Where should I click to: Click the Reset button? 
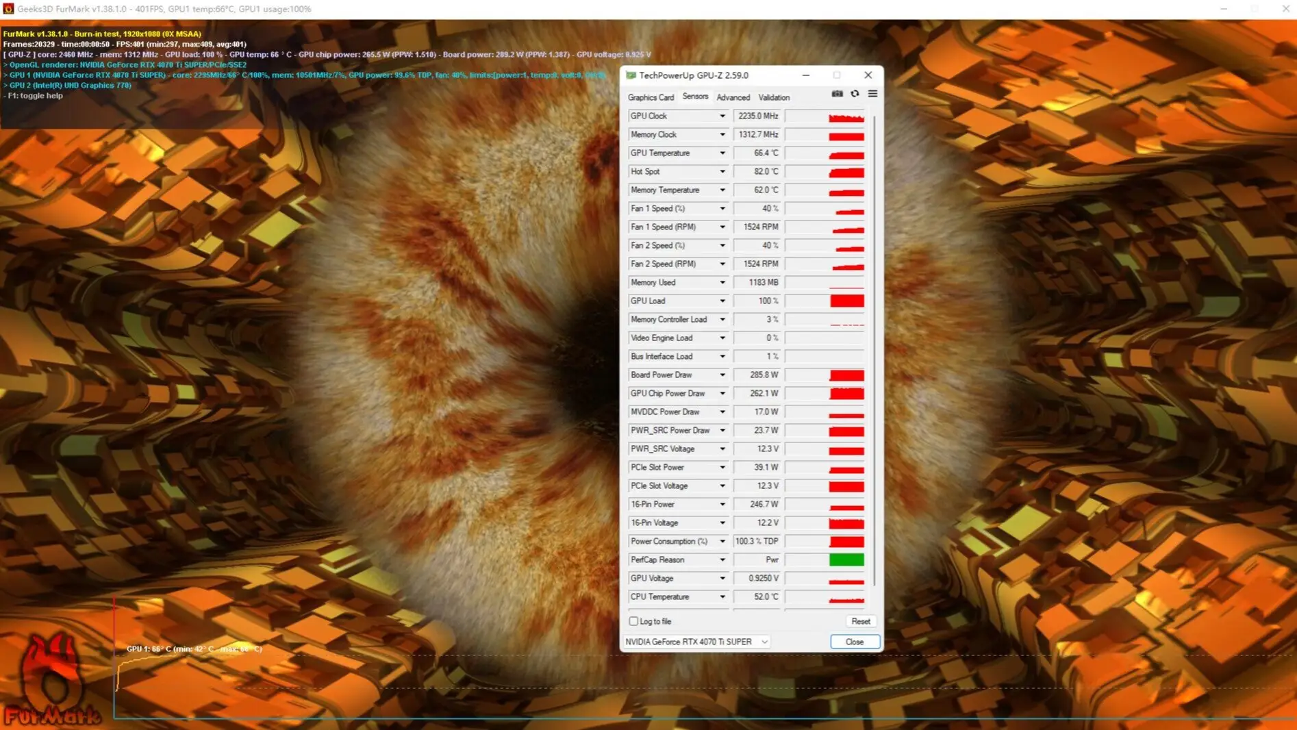[x=861, y=621]
